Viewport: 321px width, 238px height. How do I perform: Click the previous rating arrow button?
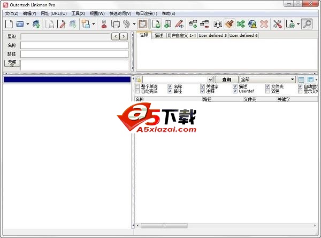click(116, 36)
